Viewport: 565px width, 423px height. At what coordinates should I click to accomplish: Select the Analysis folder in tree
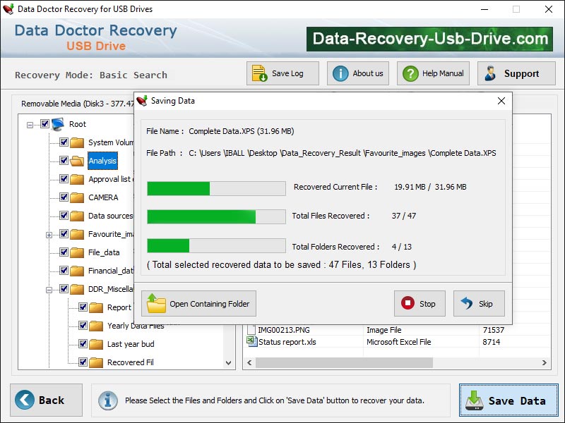(102, 161)
